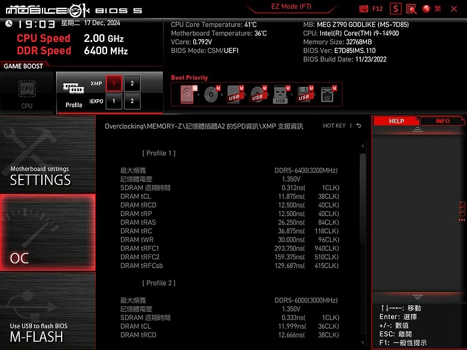Click the vertical scrollbar thumb
Viewport: 467px width, 350px height.
(362, 199)
